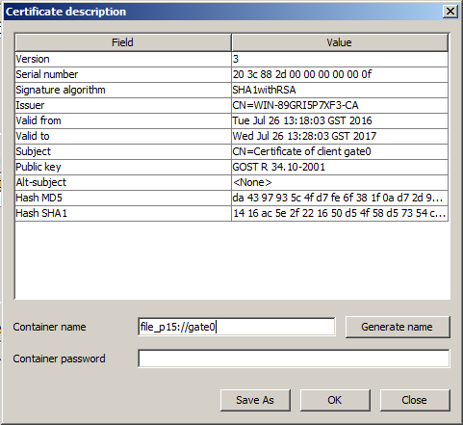Confirm with the OK button

click(335, 400)
